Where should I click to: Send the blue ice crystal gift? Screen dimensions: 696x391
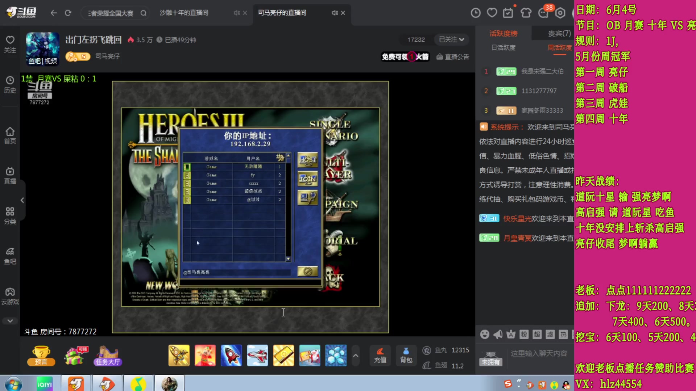pyautogui.click(x=336, y=355)
